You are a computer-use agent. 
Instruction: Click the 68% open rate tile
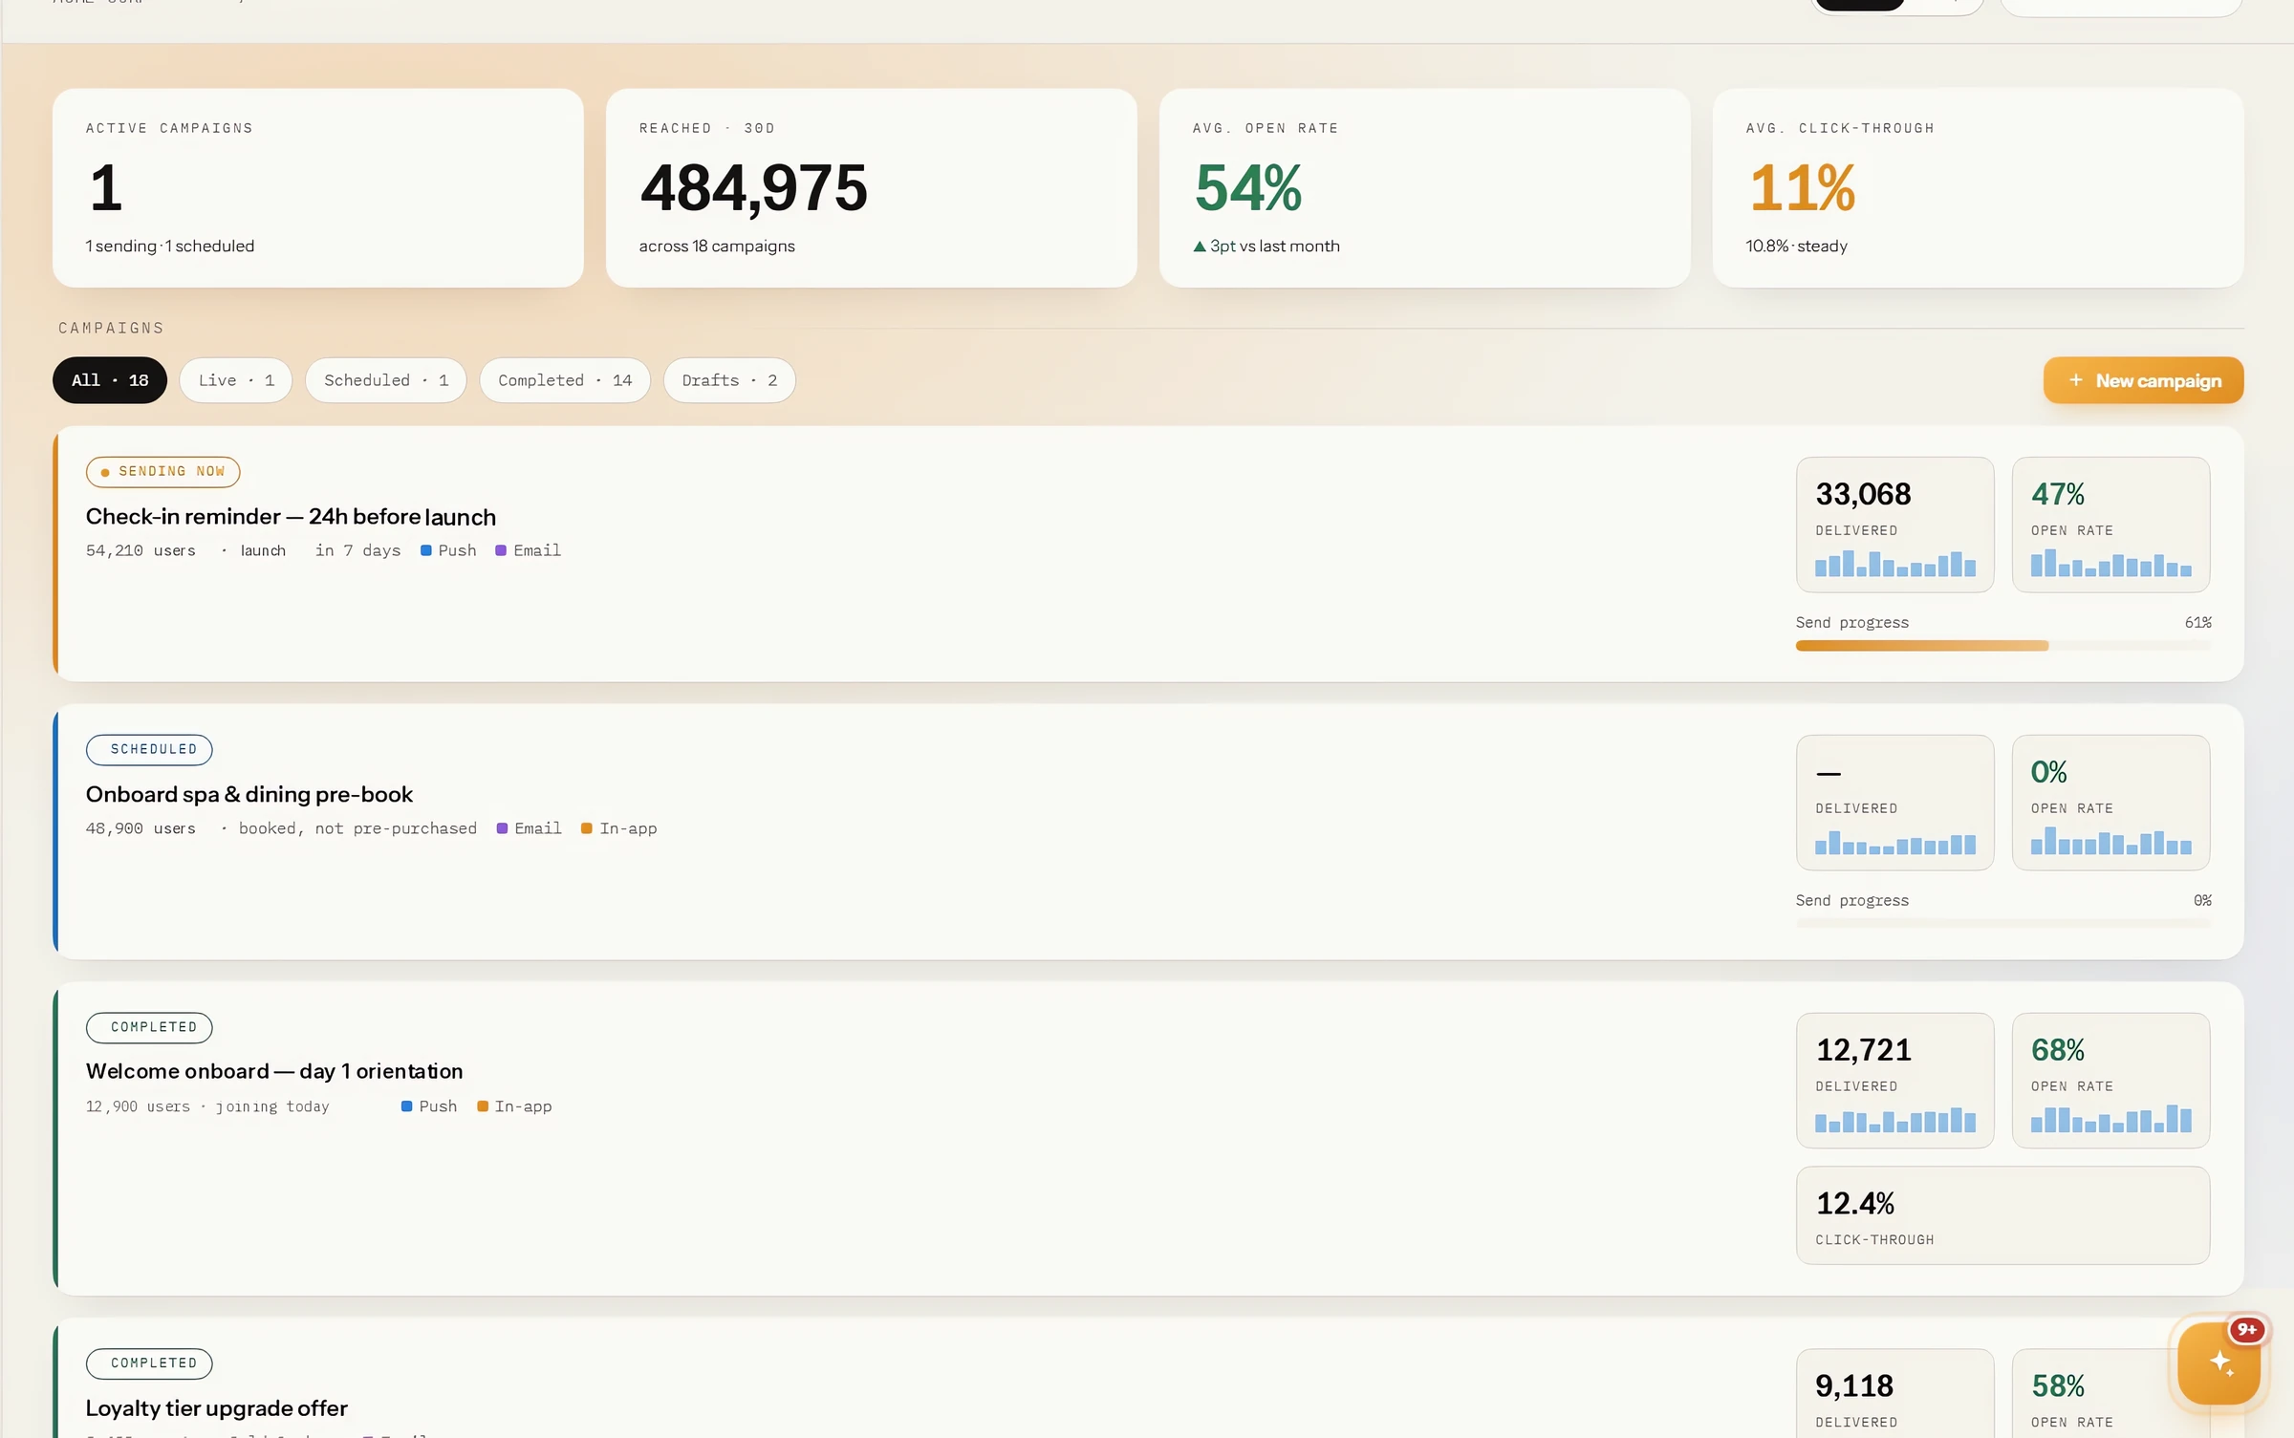2111,1081
